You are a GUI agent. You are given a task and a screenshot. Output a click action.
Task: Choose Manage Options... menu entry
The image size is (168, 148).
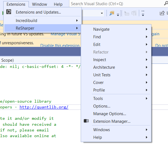[x=110, y=114]
